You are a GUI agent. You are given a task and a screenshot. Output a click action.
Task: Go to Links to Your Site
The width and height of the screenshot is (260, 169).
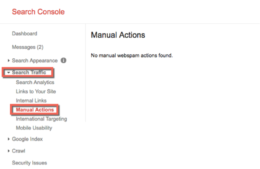[x=36, y=91]
